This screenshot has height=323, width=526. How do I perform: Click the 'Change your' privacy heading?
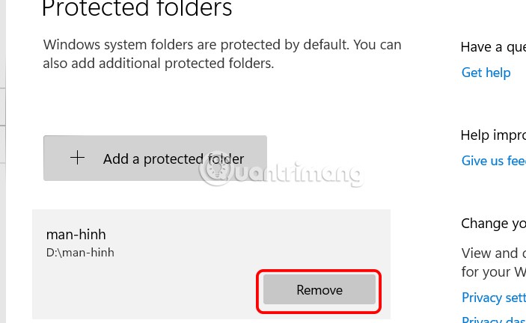click(493, 224)
